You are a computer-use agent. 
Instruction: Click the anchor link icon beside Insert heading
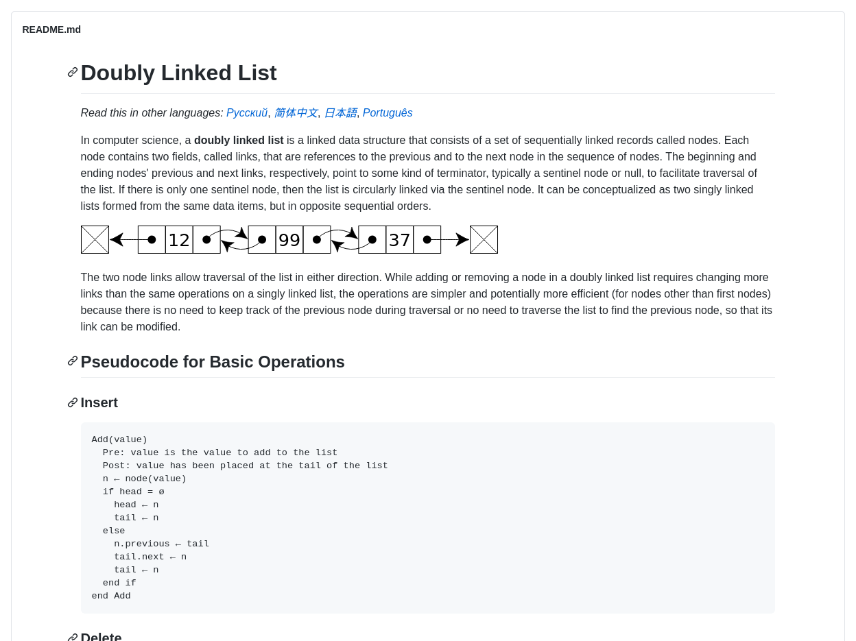(73, 402)
